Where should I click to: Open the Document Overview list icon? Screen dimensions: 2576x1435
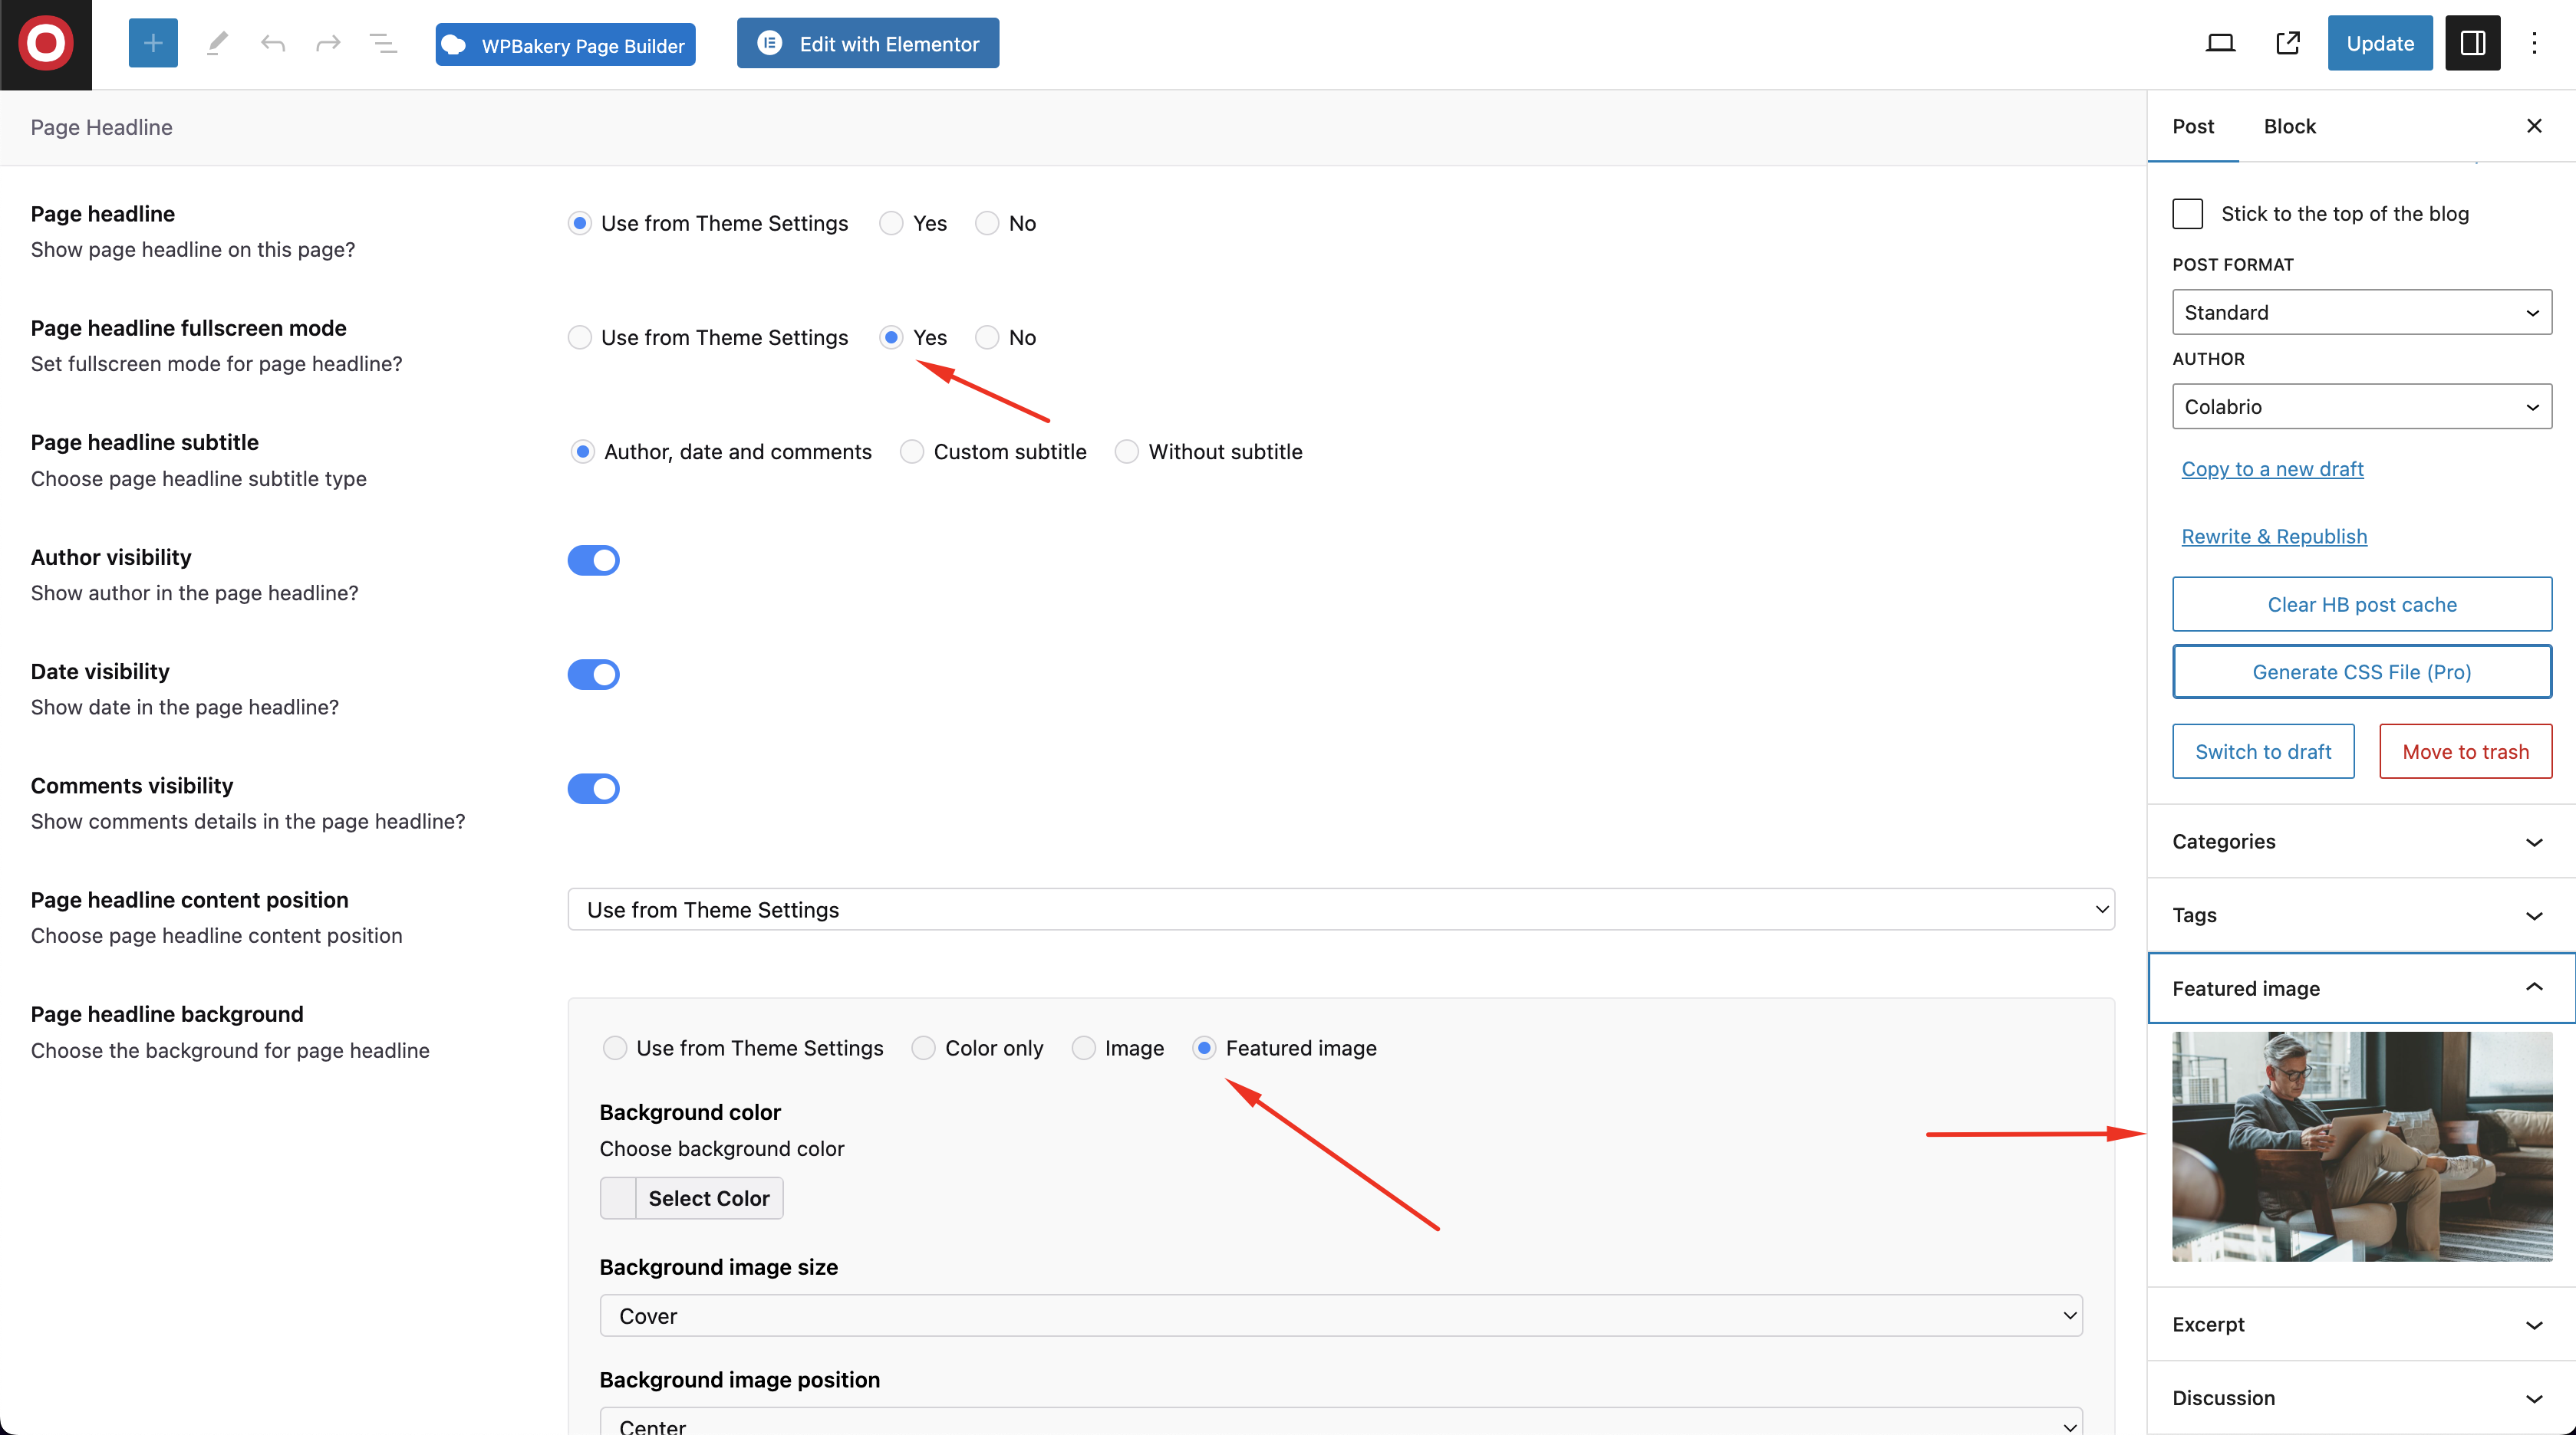383,43
